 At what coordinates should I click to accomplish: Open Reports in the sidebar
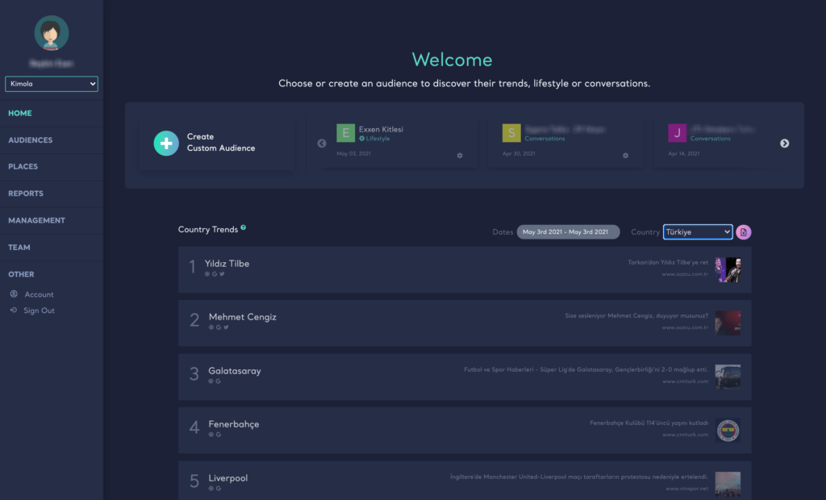tap(26, 194)
